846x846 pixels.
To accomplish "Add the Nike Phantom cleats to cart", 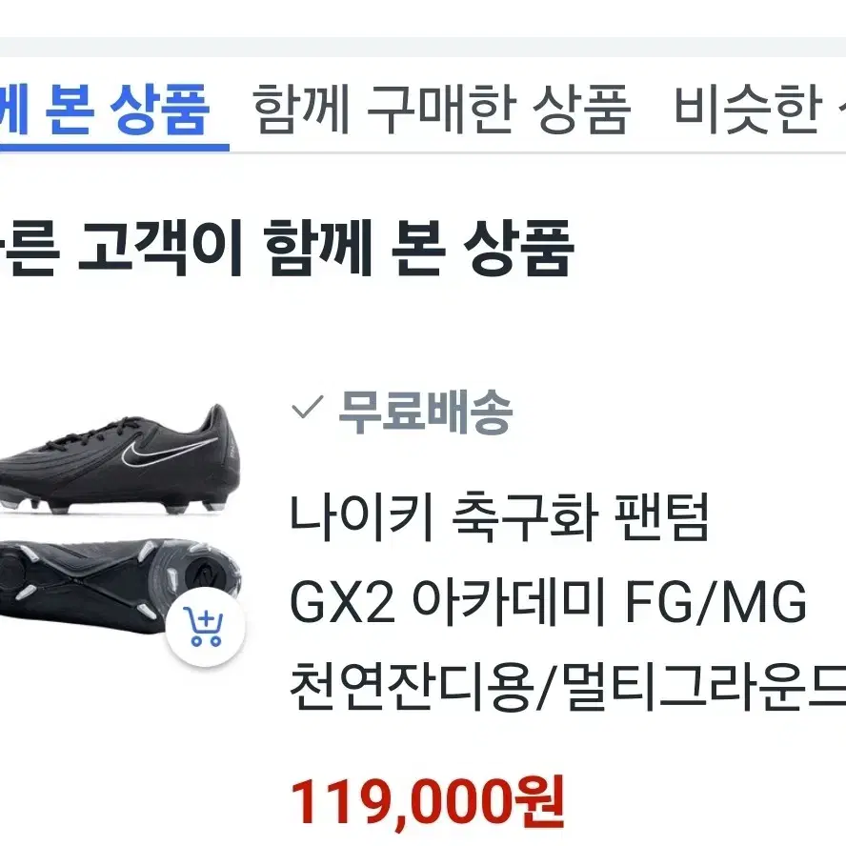I will (x=205, y=627).
